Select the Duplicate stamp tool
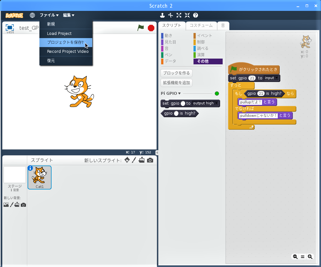This screenshot has height=267, width=321. [x=162, y=15]
